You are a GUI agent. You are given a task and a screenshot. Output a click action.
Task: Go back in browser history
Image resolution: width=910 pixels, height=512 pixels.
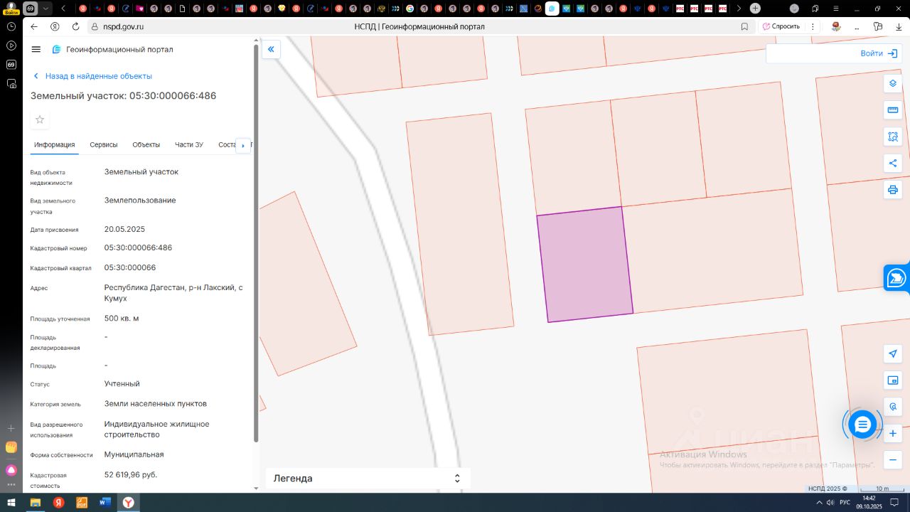click(34, 26)
